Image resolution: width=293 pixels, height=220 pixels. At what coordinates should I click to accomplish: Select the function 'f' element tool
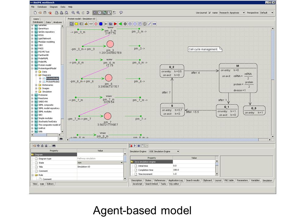[x=140, y=24]
